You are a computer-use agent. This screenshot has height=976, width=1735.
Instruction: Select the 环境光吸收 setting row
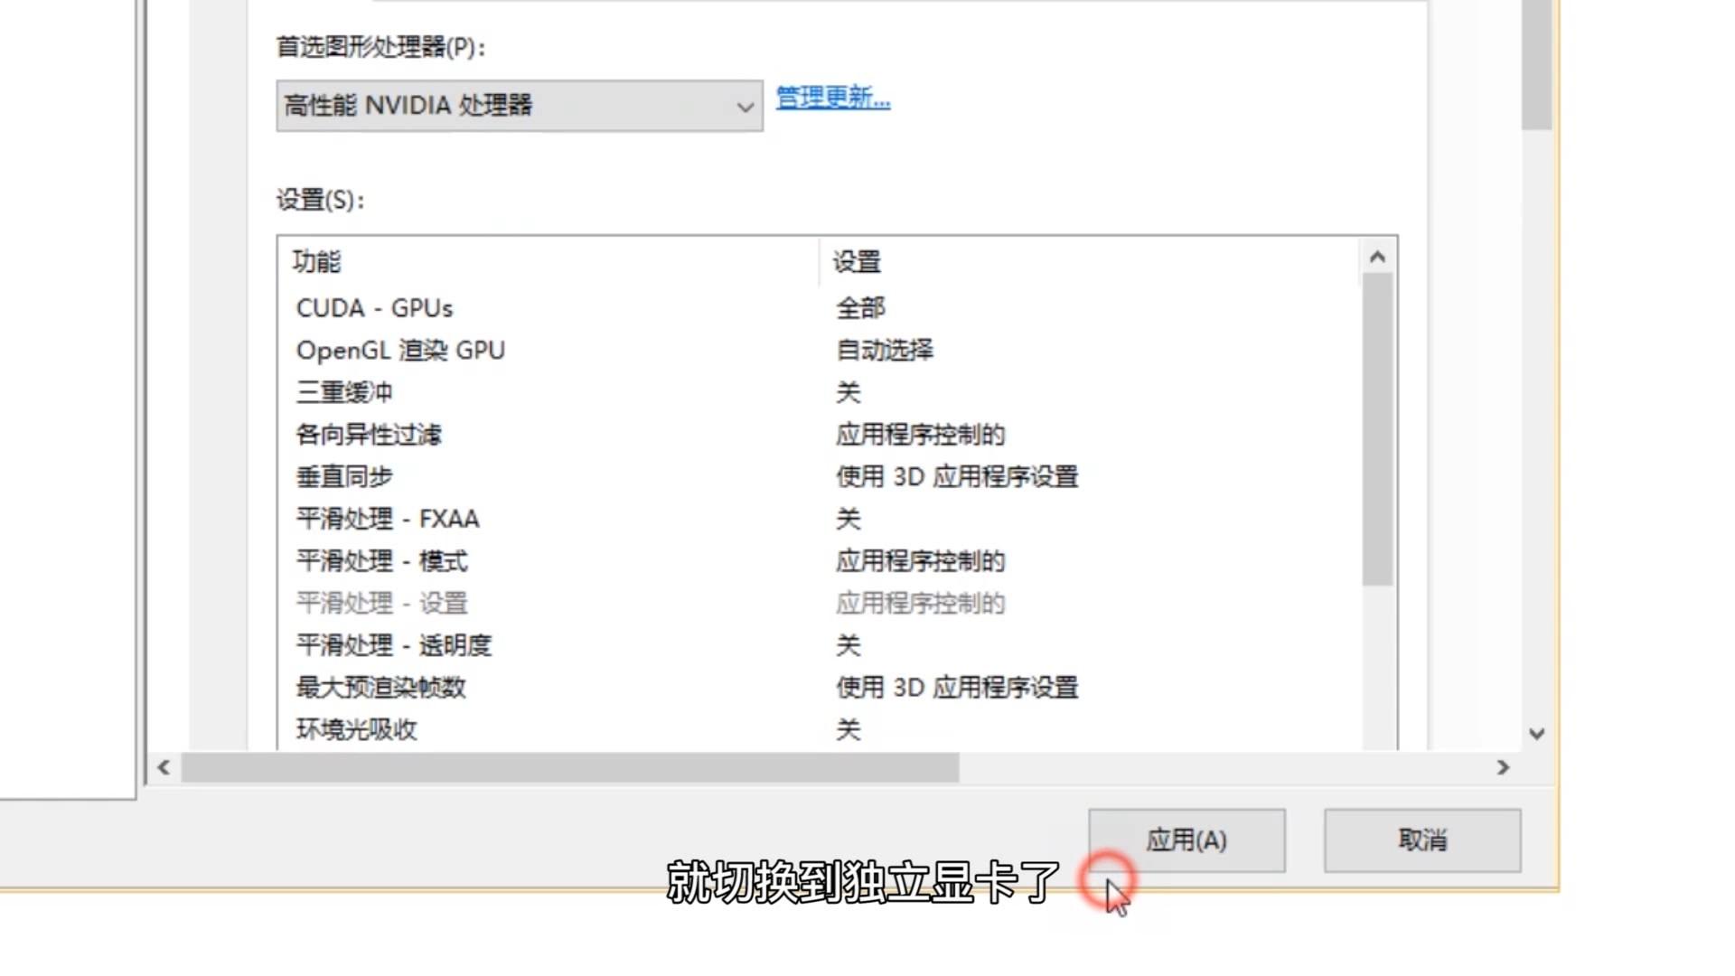click(x=356, y=730)
